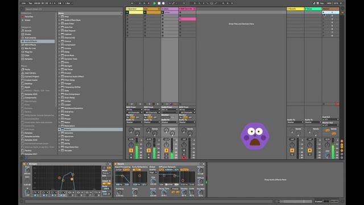The width and height of the screenshot is (364, 205).
Task: Toggle return A track activator
Action: 292,150
